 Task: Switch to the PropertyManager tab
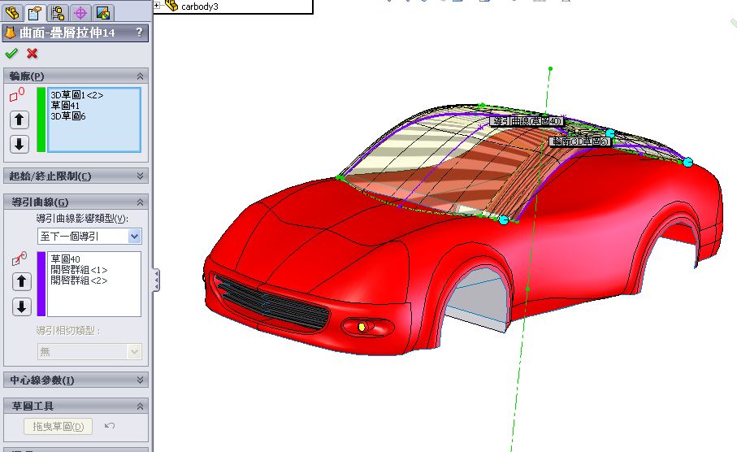pyautogui.click(x=34, y=12)
